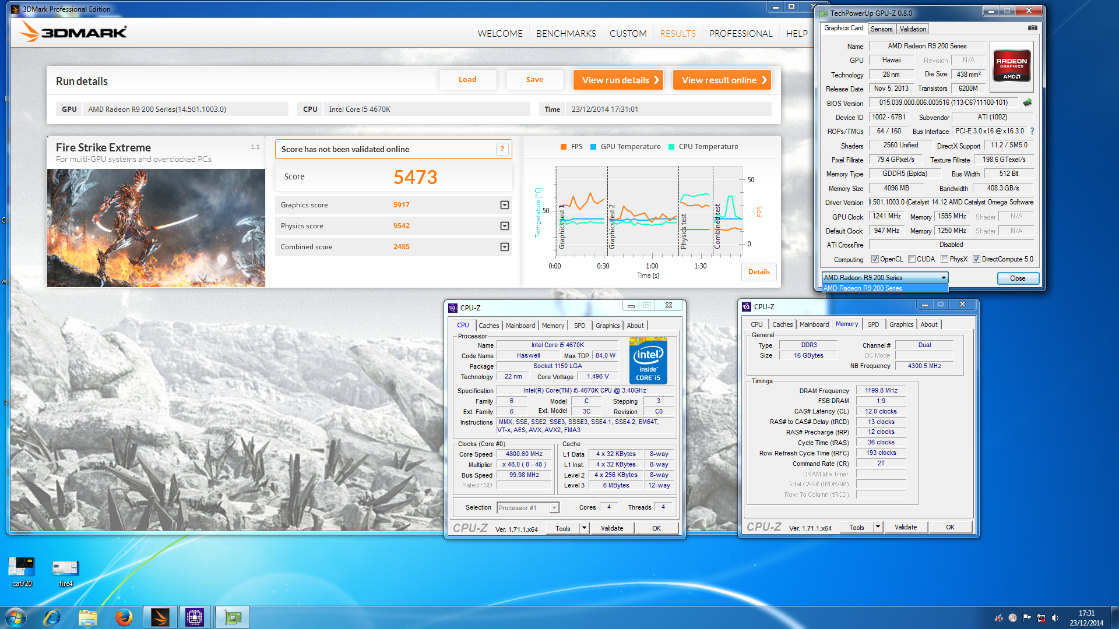Screen dimensions: 1119x629
Task: Toggle the CUDA checkbox
Action: tap(912, 259)
